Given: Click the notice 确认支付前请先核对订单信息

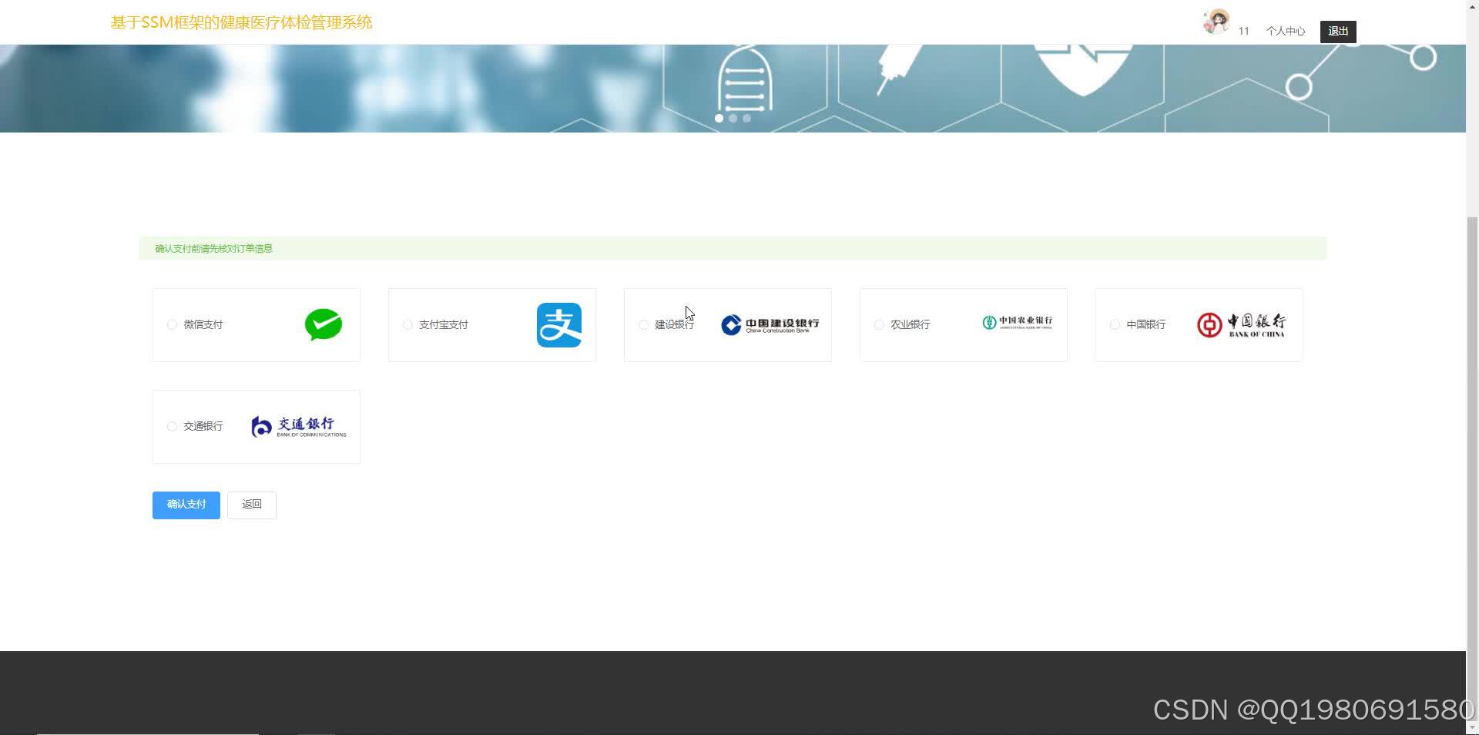Looking at the screenshot, I should [x=214, y=249].
